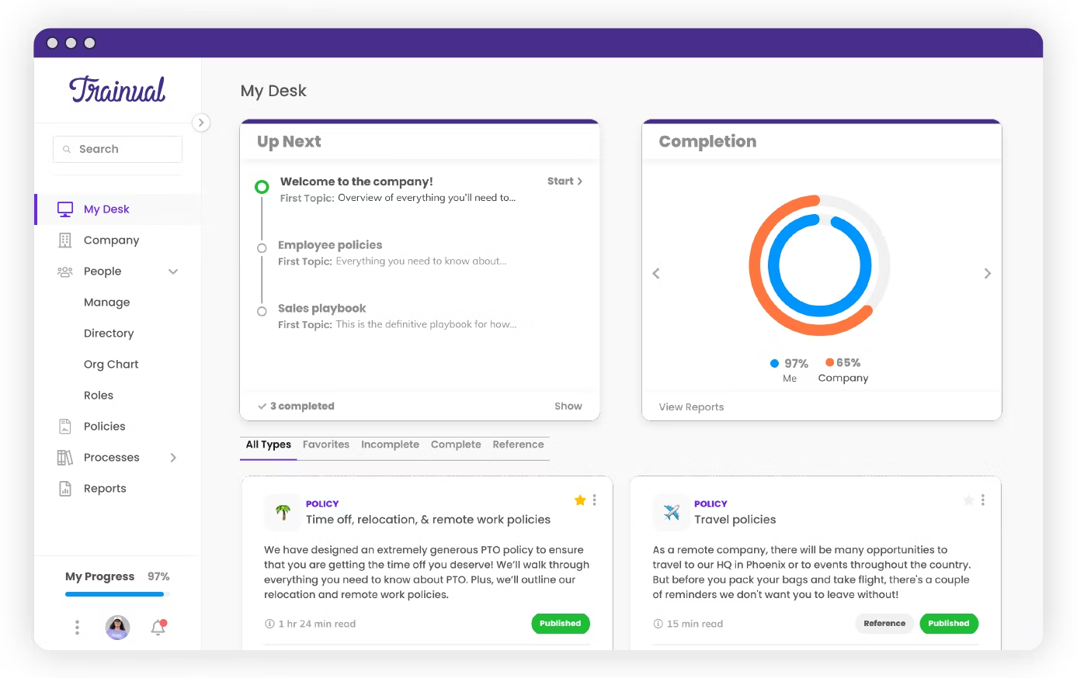Click the palm tree policy icon

pyautogui.click(x=283, y=512)
